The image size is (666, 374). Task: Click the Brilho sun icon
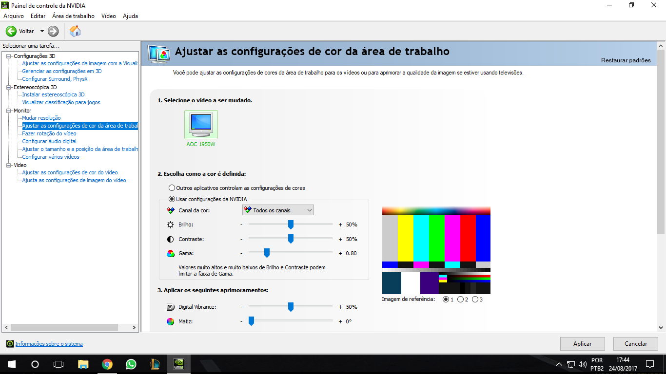pos(170,225)
